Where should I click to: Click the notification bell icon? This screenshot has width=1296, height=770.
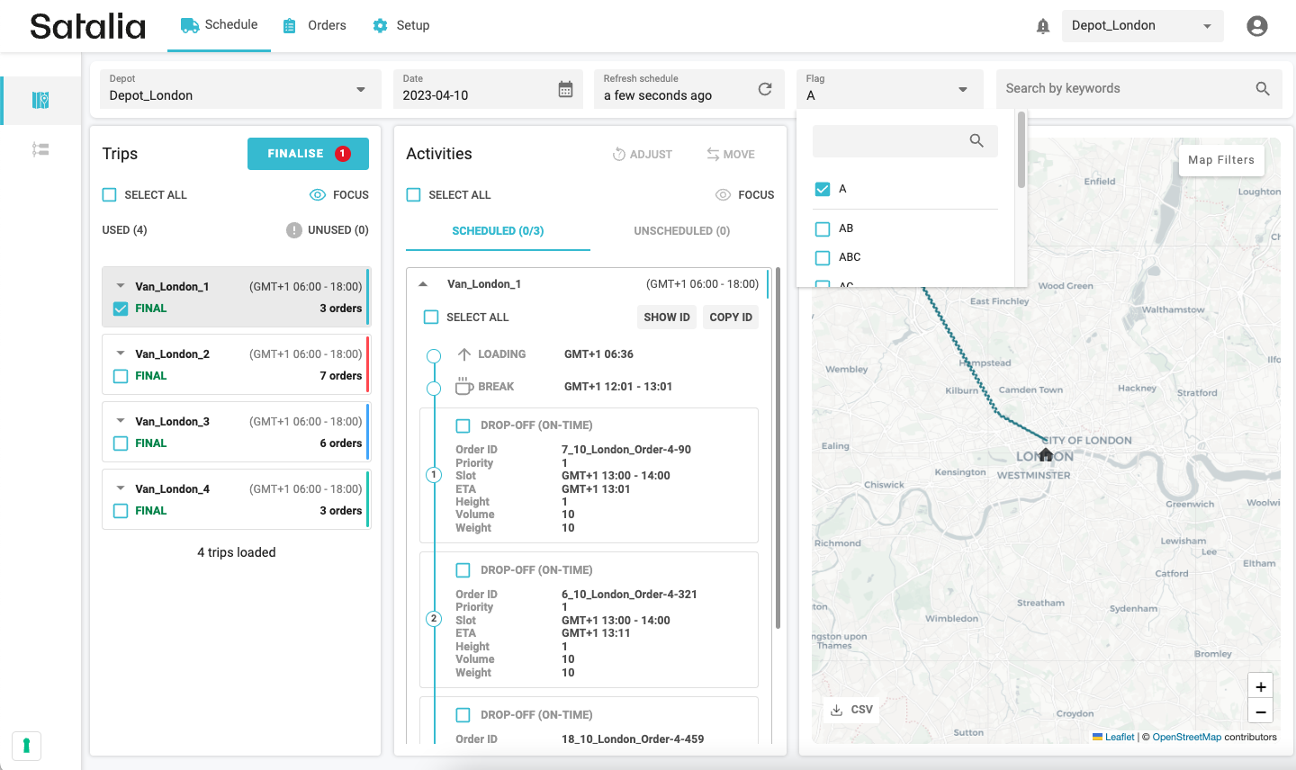pos(1043,26)
